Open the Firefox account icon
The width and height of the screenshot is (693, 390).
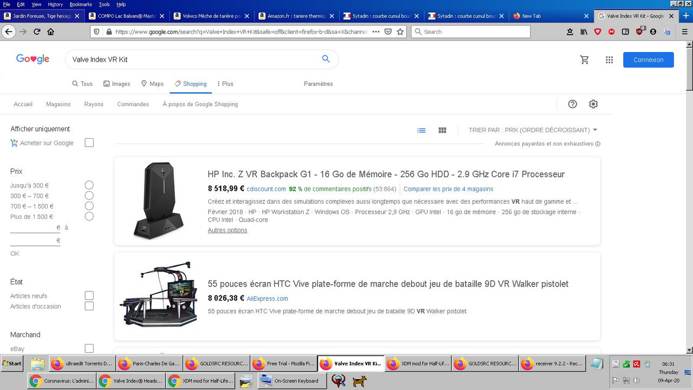click(x=653, y=32)
